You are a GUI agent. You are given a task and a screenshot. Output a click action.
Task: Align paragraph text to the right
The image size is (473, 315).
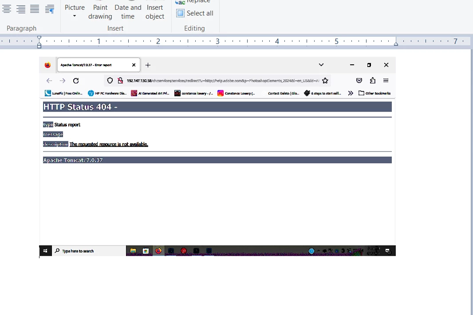tap(20, 9)
